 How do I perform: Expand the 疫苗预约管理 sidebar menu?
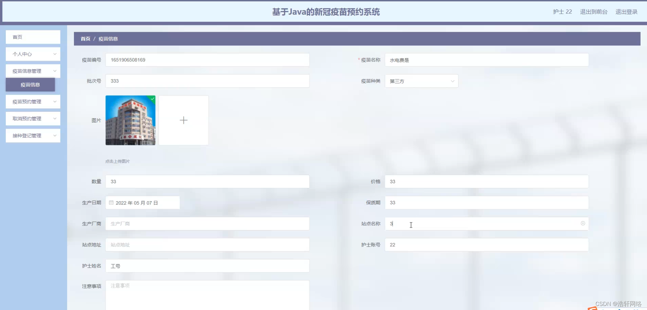tap(33, 101)
